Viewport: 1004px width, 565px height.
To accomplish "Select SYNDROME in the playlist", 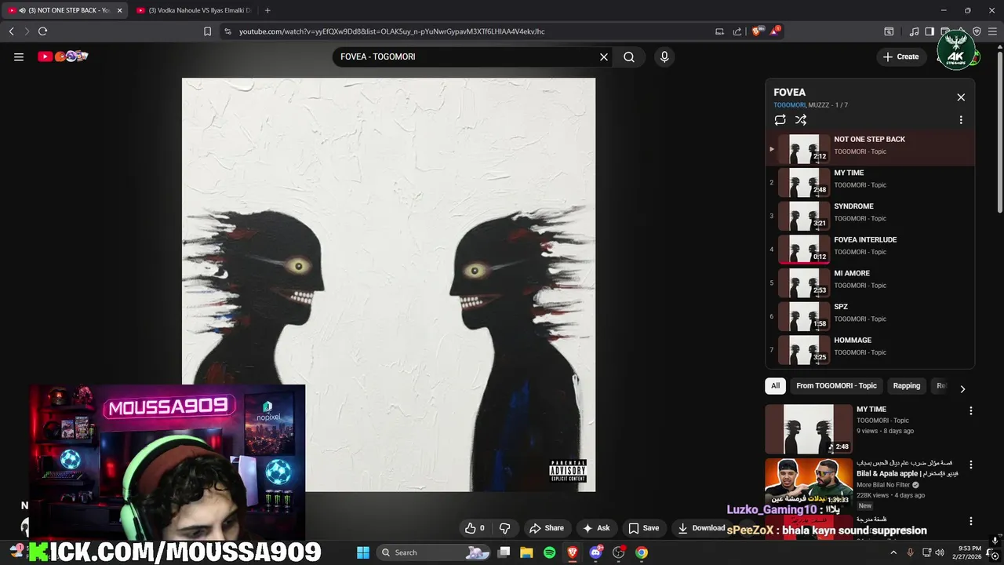I will (x=870, y=216).
